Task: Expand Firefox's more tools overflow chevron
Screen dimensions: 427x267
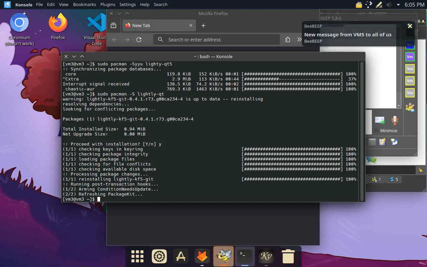Action: [299, 39]
